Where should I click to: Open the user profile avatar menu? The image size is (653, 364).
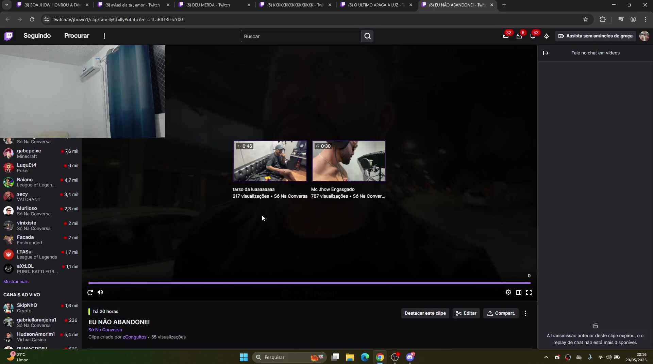pyautogui.click(x=644, y=36)
